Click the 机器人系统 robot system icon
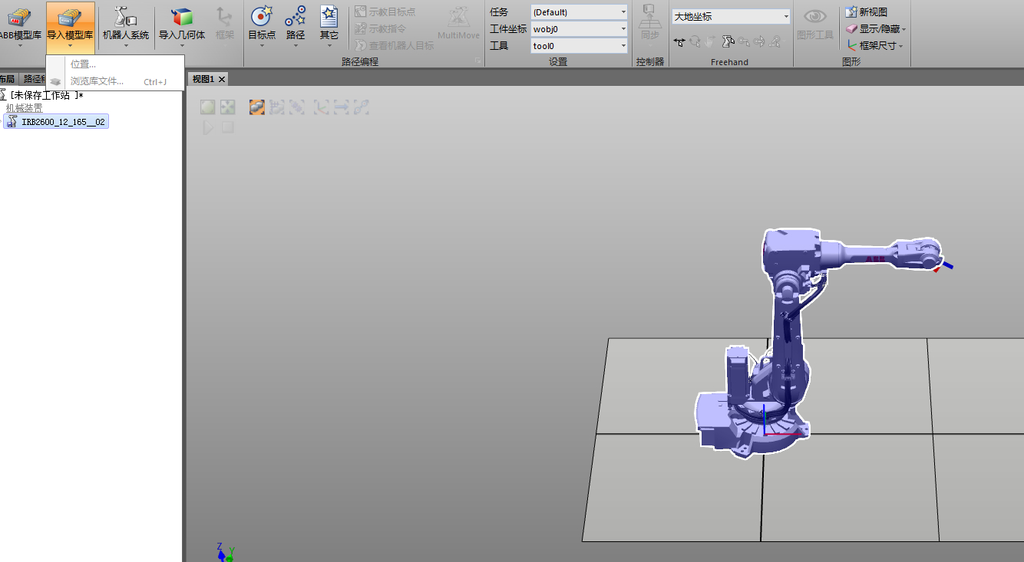1024x562 pixels. 125,18
